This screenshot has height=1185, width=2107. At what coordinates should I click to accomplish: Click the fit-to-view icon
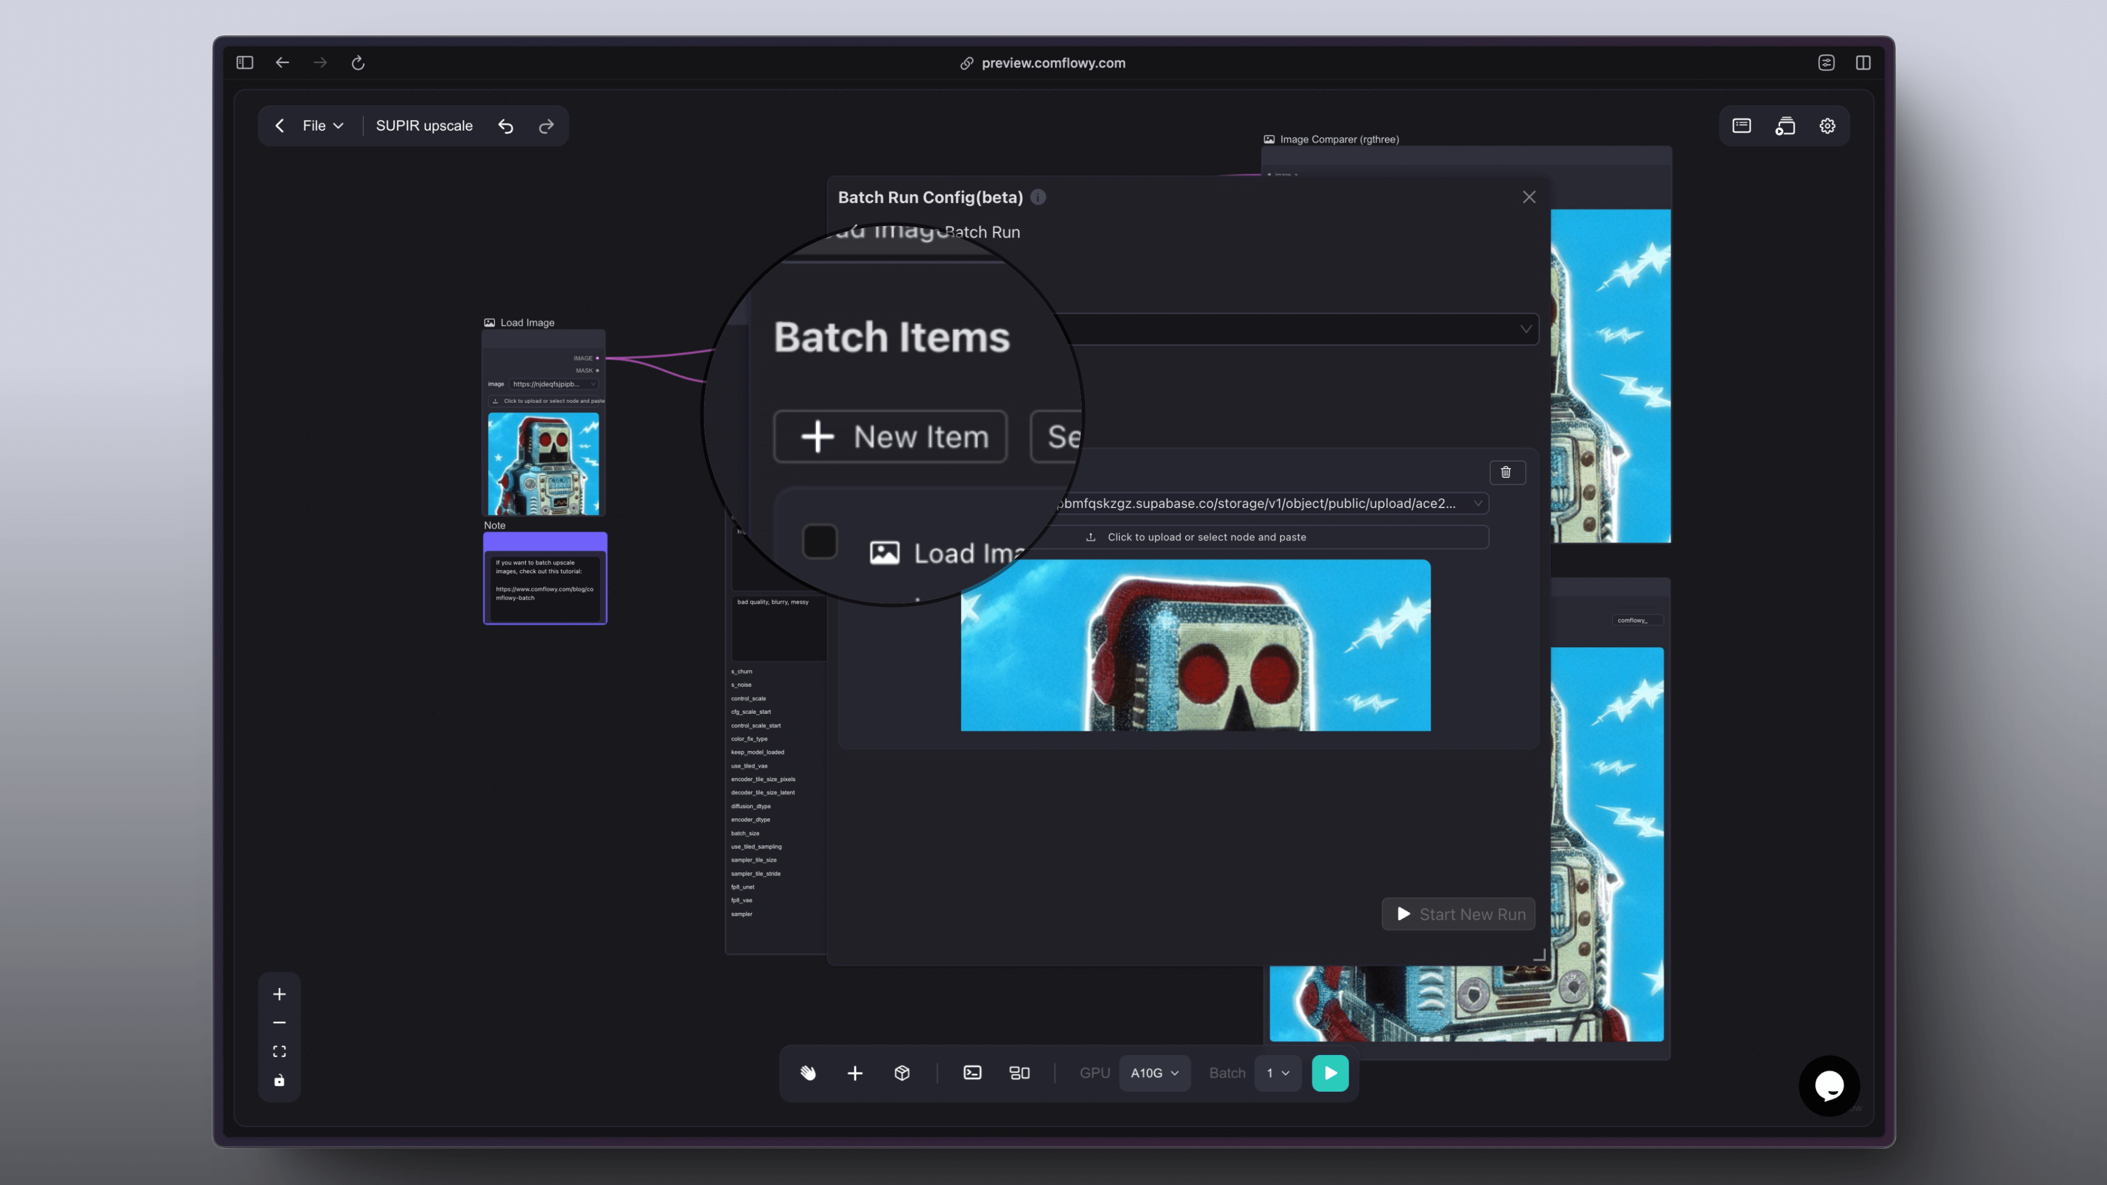(279, 1052)
